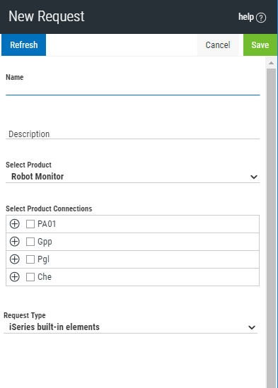Screen dimensions: 278x388
Task: Expand the PA01 connection plus icon
Action: (15, 224)
